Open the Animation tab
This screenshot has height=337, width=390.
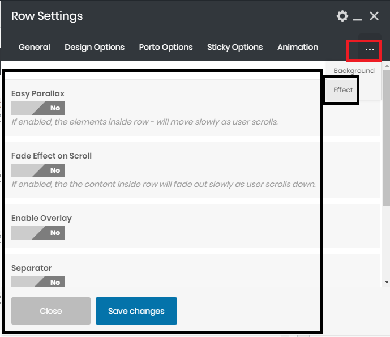pos(298,47)
